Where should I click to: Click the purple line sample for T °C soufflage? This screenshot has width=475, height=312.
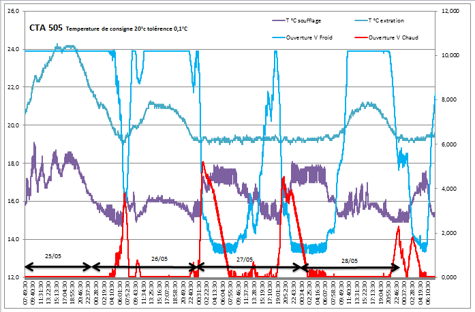pyautogui.click(x=279, y=20)
